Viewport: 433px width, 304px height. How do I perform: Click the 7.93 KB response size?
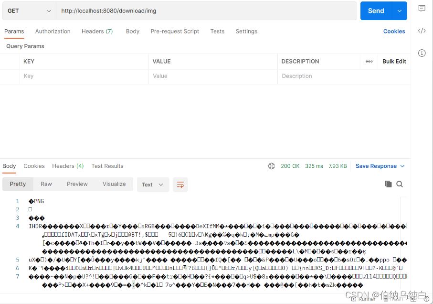[338, 166]
